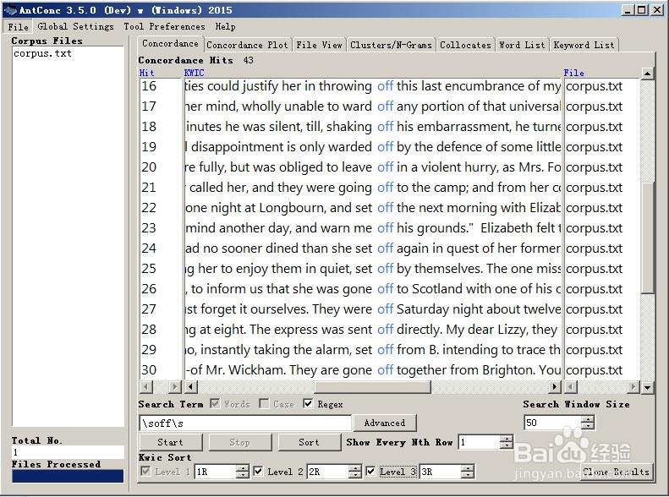This screenshot has width=669, height=497.
Task: Switch to the Concordance Plot tab
Action: click(247, 45)
